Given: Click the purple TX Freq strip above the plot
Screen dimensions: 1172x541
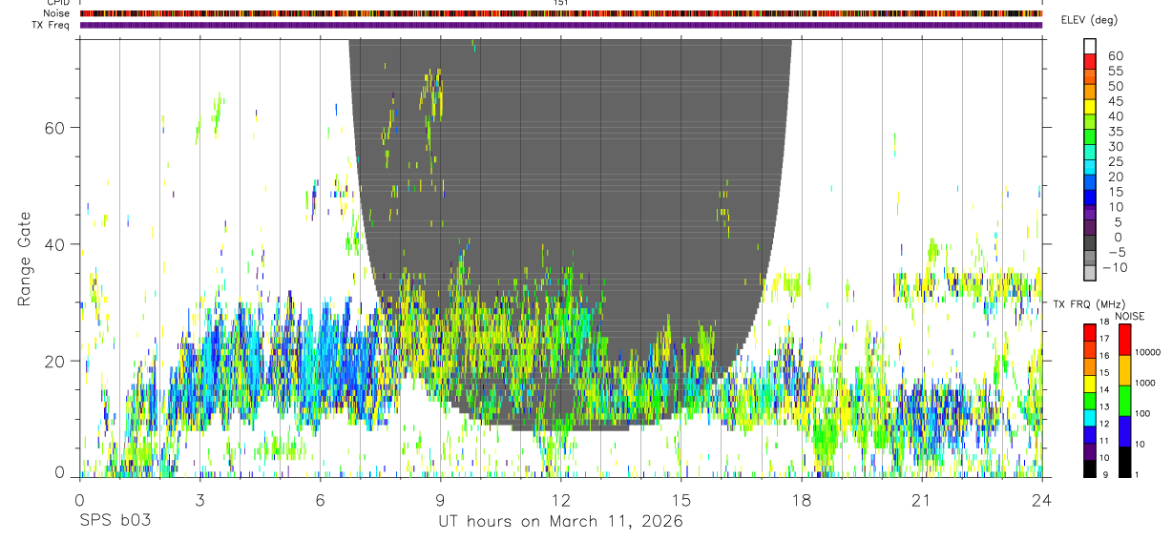Looking at the screenshot, I should coord(561,25).
